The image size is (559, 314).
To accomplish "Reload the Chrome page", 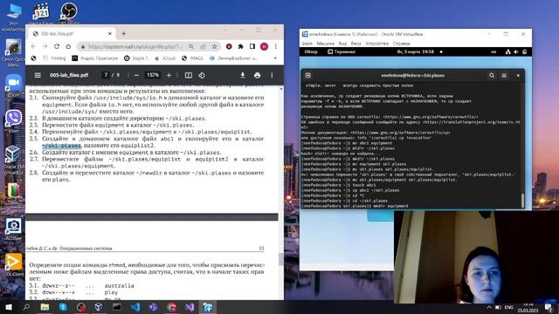I will click(x=57, y=46).
